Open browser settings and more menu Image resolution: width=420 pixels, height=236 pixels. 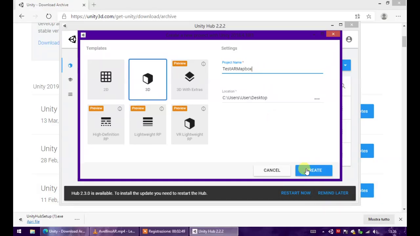click(x=398, y=16)
